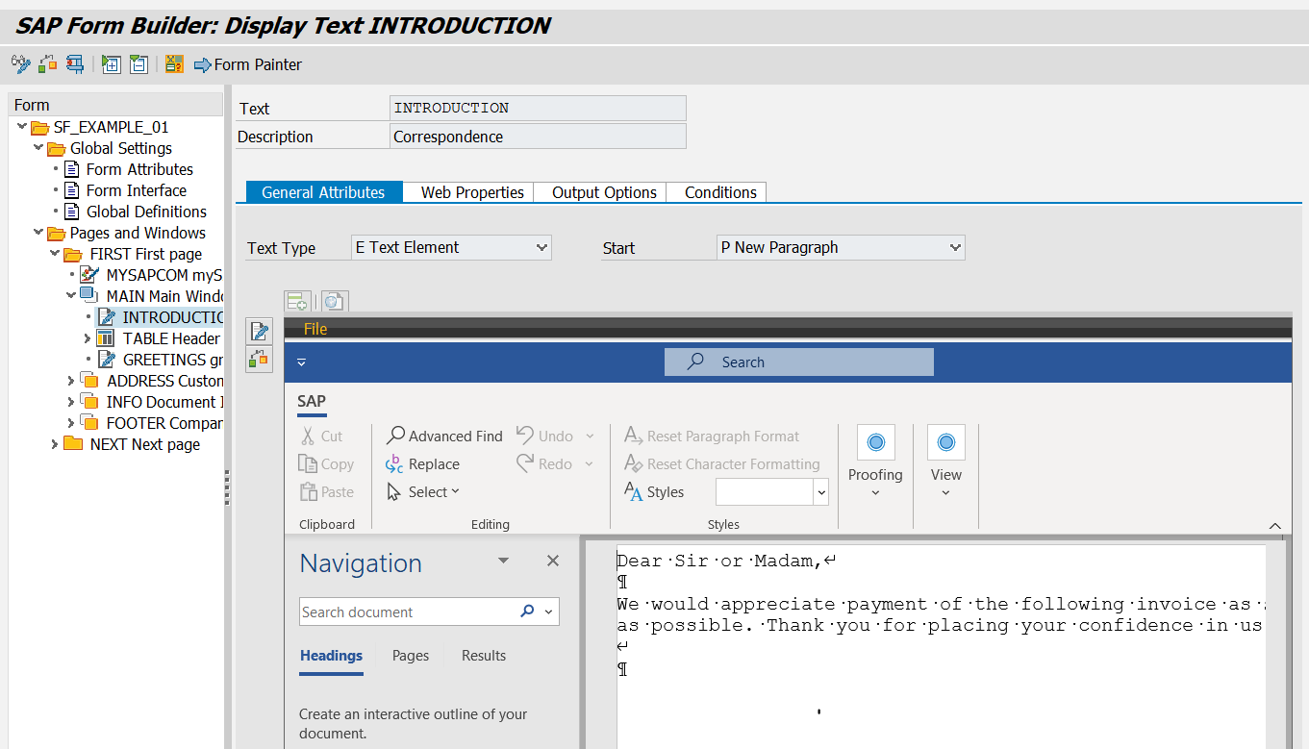Click the Replace command
Image resolution: width=1309 pixels, height=749 pixels.
(422, 463)
